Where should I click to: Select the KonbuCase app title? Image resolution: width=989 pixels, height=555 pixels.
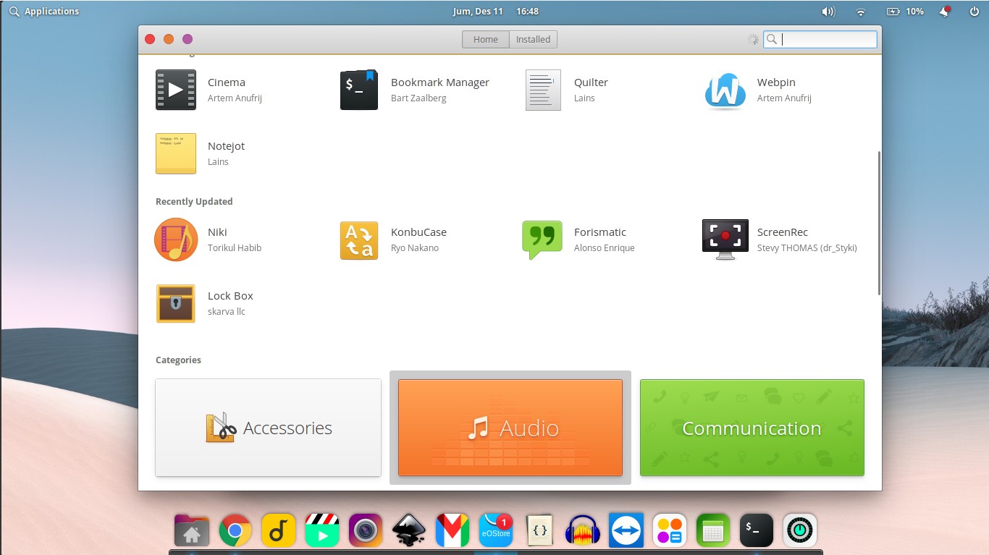pyautogui.click(x=418, y=232)
